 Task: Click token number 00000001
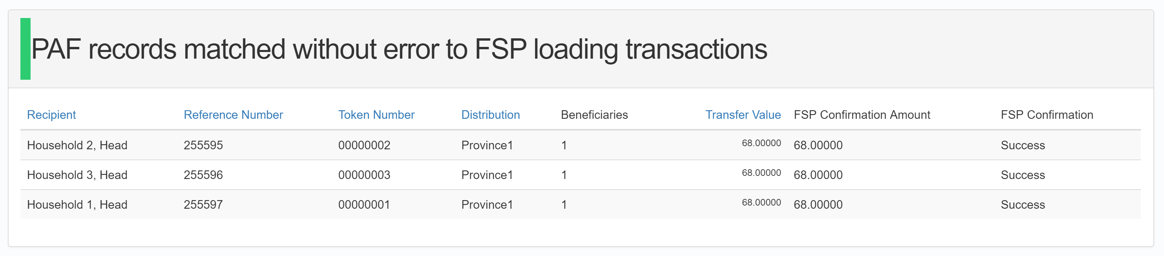tap(364, 205)
